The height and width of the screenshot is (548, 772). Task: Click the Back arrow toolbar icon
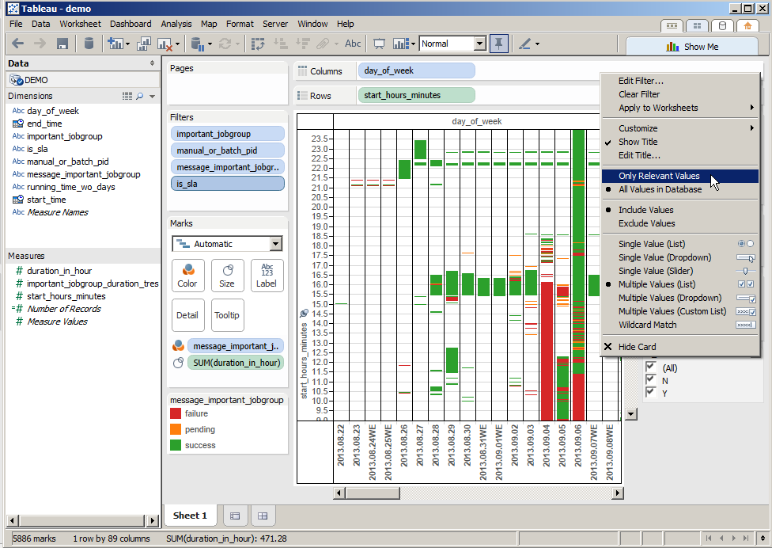(17, 44)
